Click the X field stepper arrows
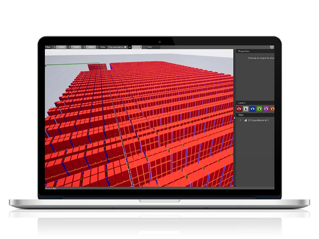The image size is (319, 239). click(65, 47)
